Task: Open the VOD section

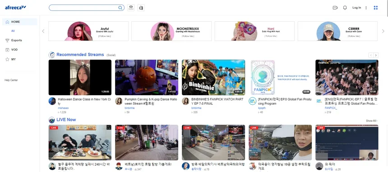Action: pyautogui.click(x=14, y=50)
